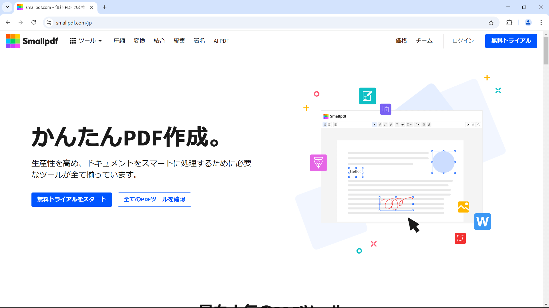Click 無料トライアルをスタート button
This screenshot has width=549, height=308.
click(x=72, y=200)
